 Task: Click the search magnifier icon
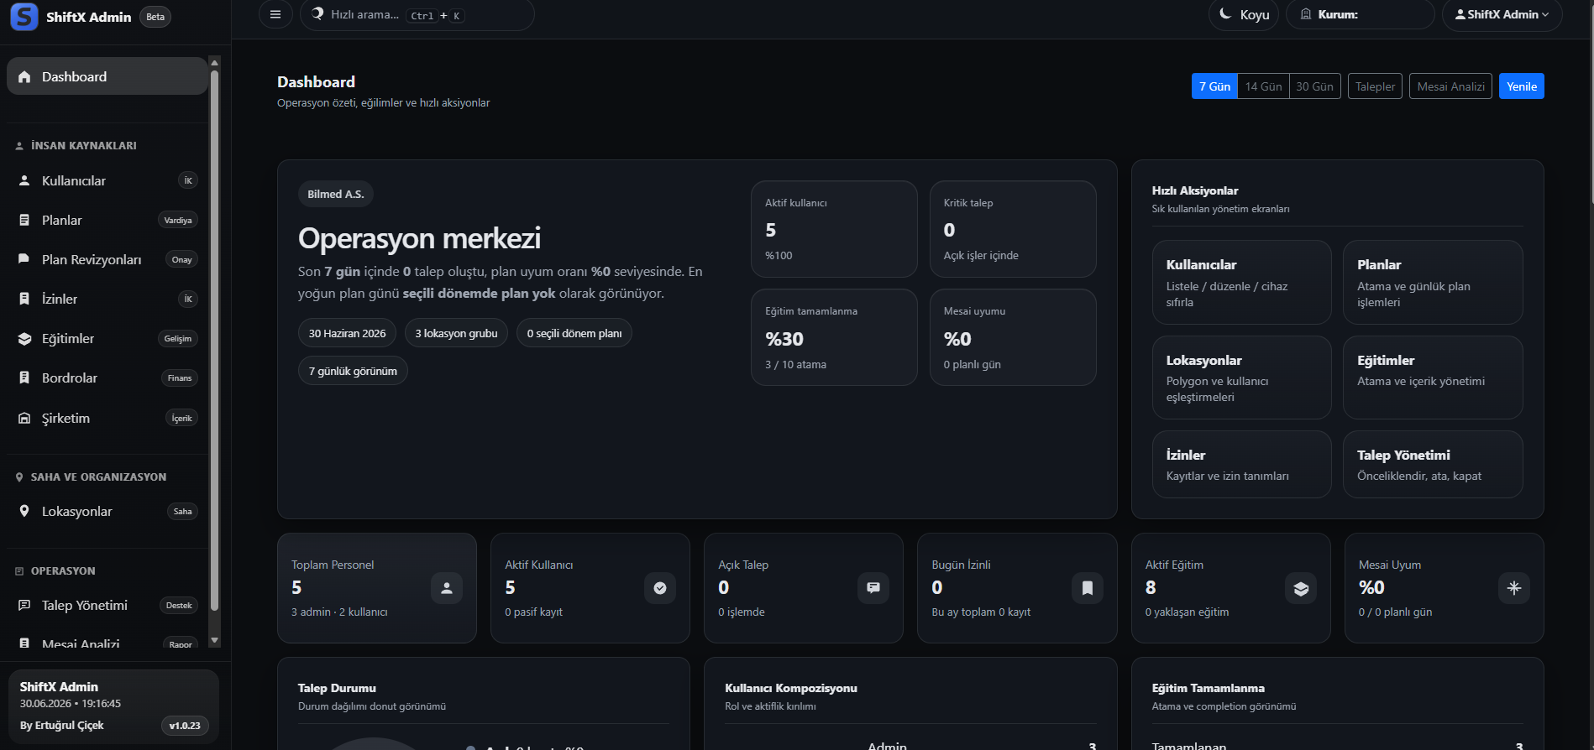[x=317, y=13]
